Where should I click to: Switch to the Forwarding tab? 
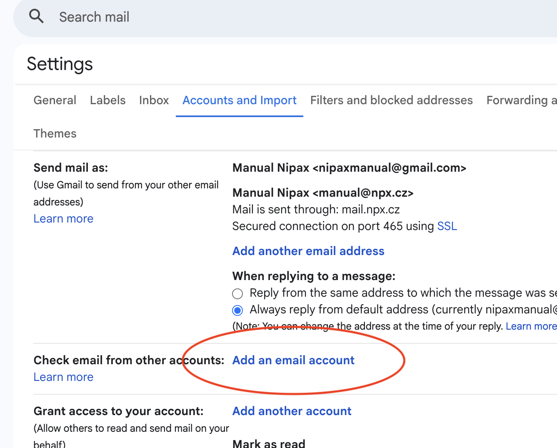[x=521, y=100]
